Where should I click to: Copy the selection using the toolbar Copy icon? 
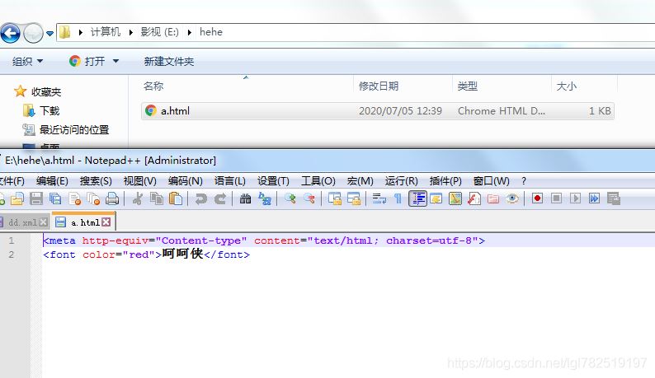(x=157, y=198)
